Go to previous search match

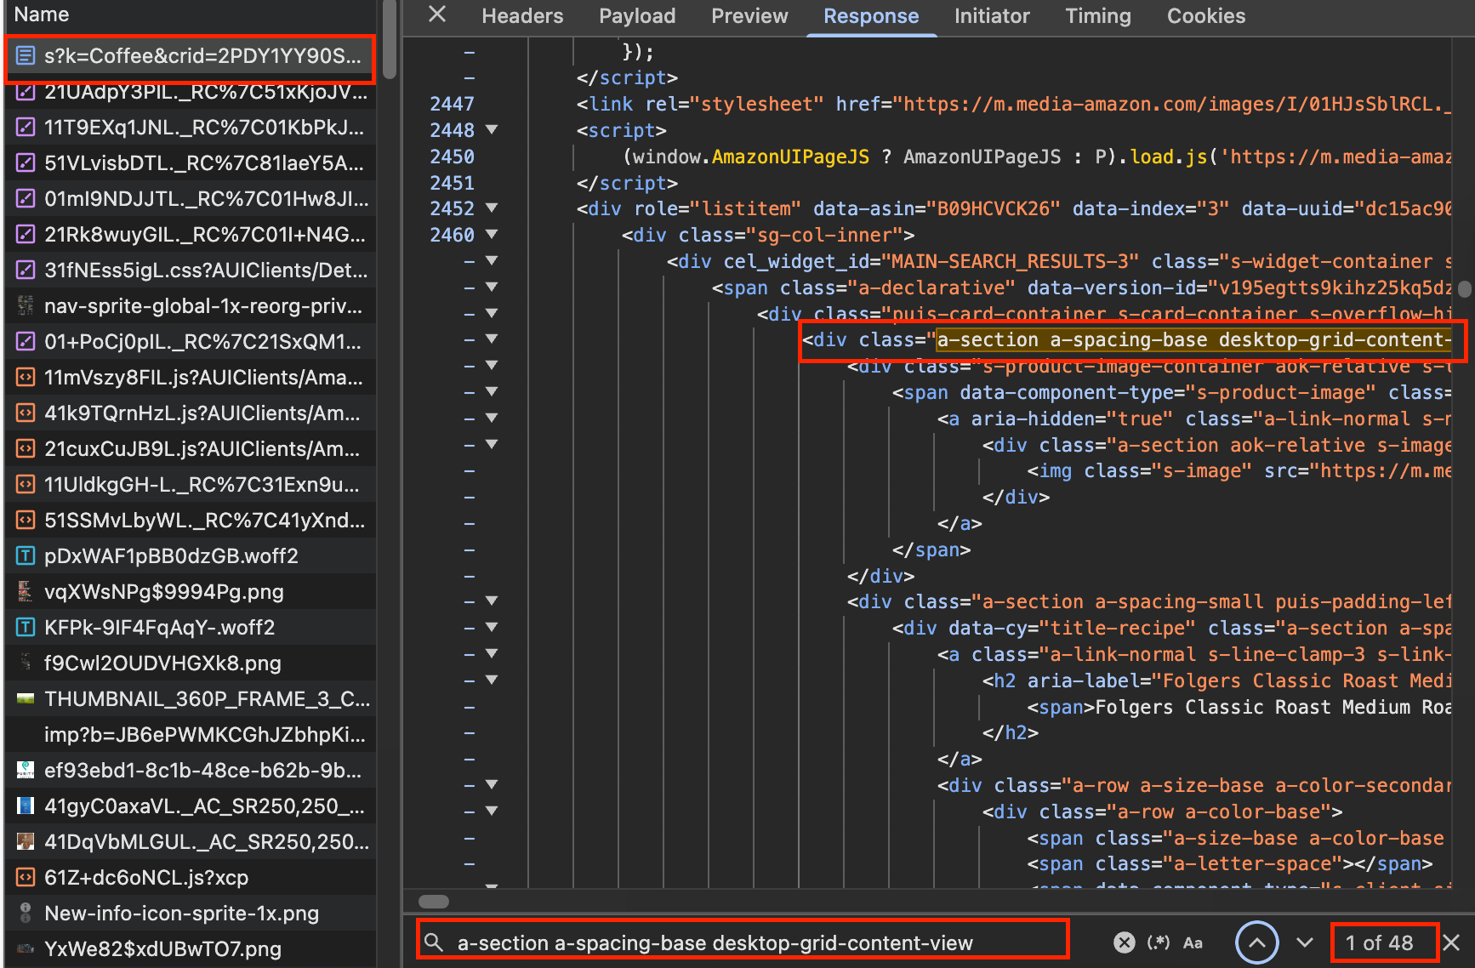pos(1256,942)
